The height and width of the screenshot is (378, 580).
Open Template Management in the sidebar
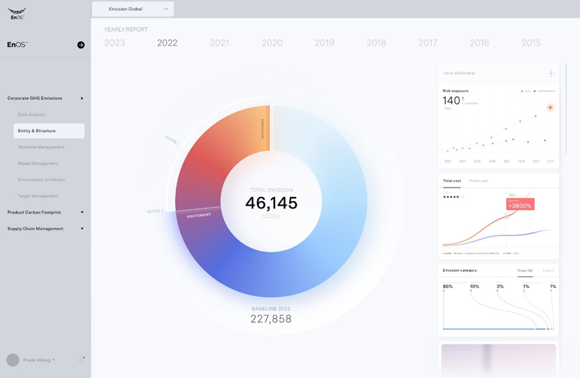41,147
